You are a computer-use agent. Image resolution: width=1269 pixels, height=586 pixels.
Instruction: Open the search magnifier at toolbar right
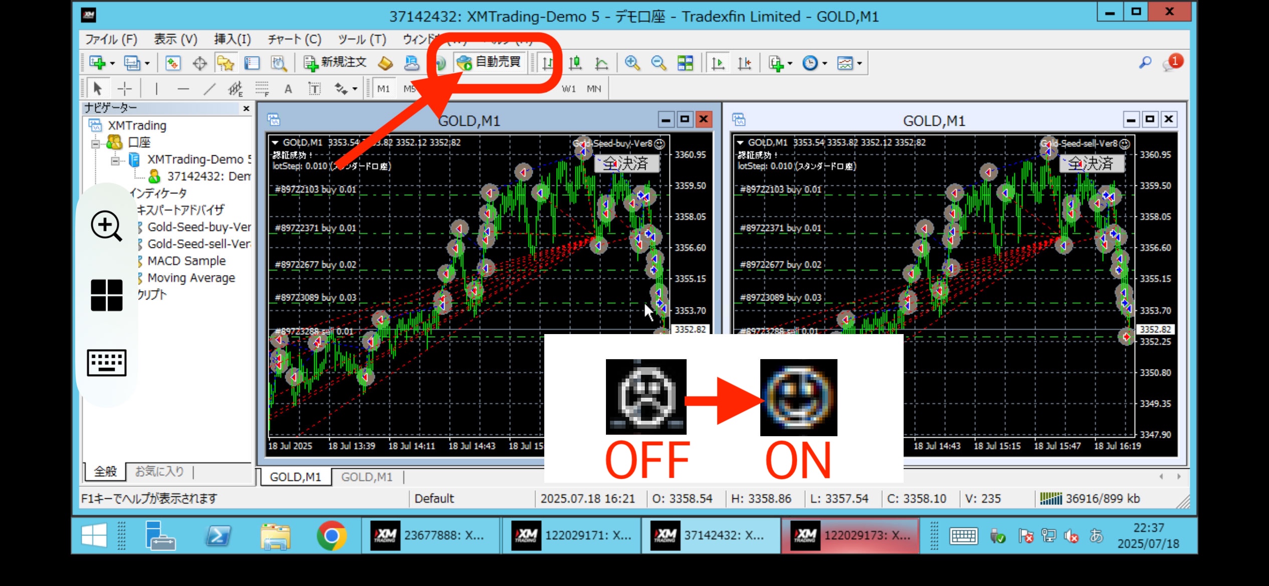[1145, 63]
